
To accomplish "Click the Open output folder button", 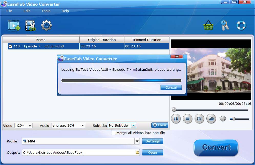I will (x=153, y=152).
